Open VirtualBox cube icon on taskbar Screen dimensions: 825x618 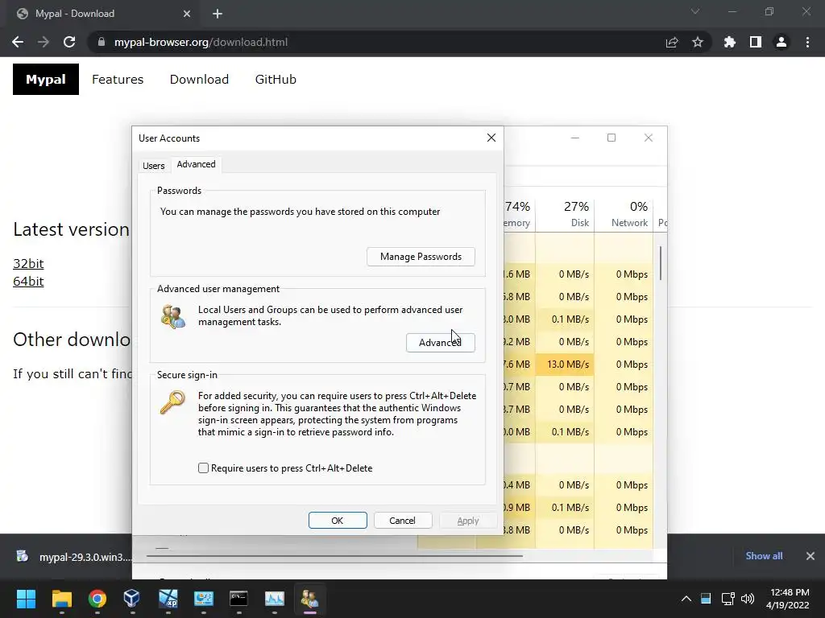(x=132, y=599)
